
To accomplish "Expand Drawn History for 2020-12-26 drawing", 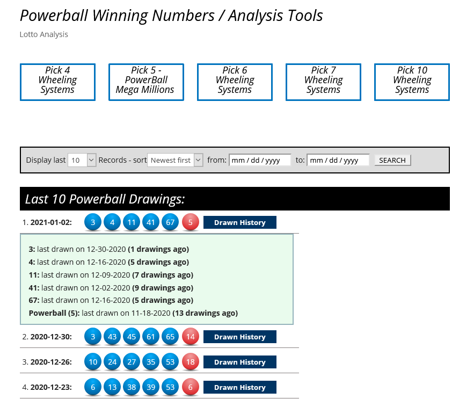I will click(240, 362).
